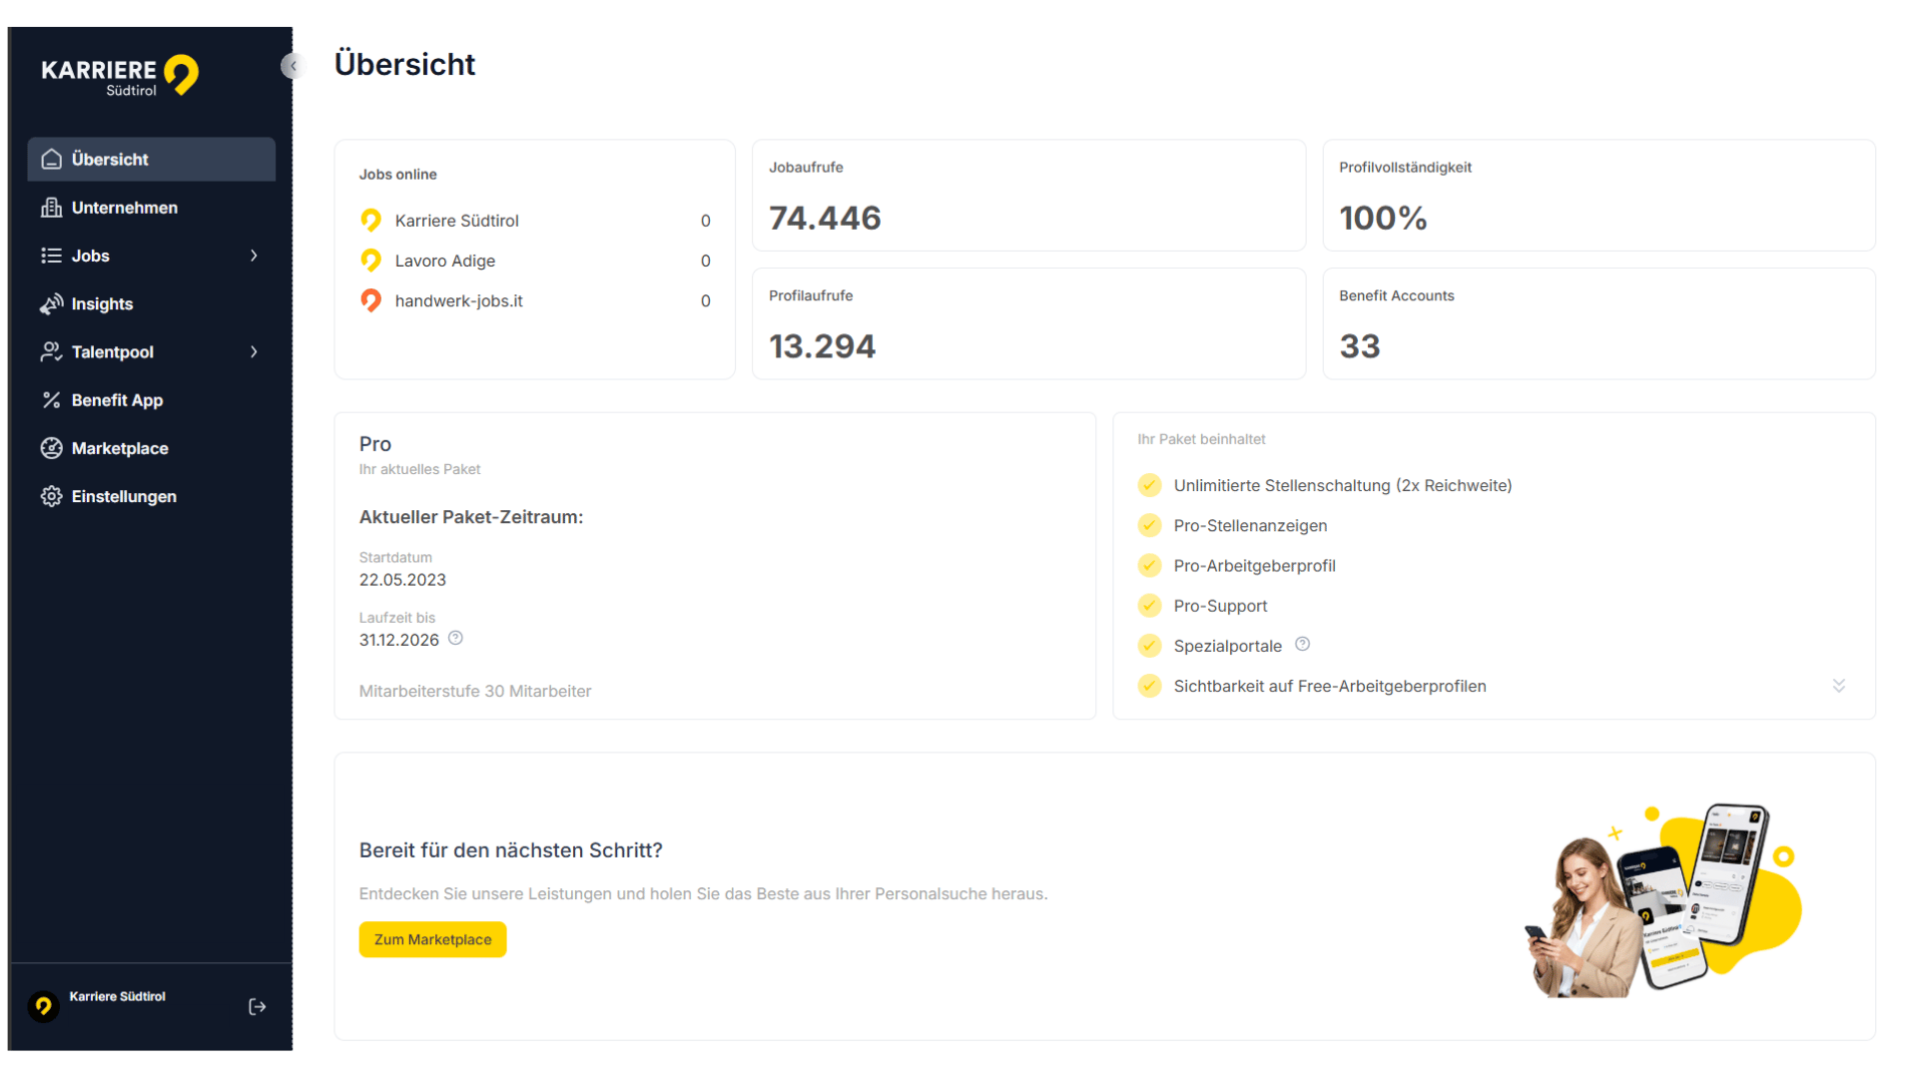Image resolution: width=1917 pixels, height=1078 pixels.
Task: Click the help icon next to Spezialportale
Action: click(1302, 645)
